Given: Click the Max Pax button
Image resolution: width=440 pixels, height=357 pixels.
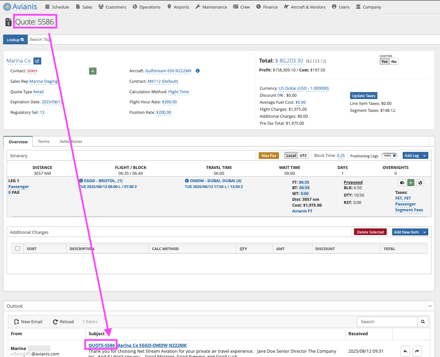Looking at the screenshot, I should [x=268, y=155].
